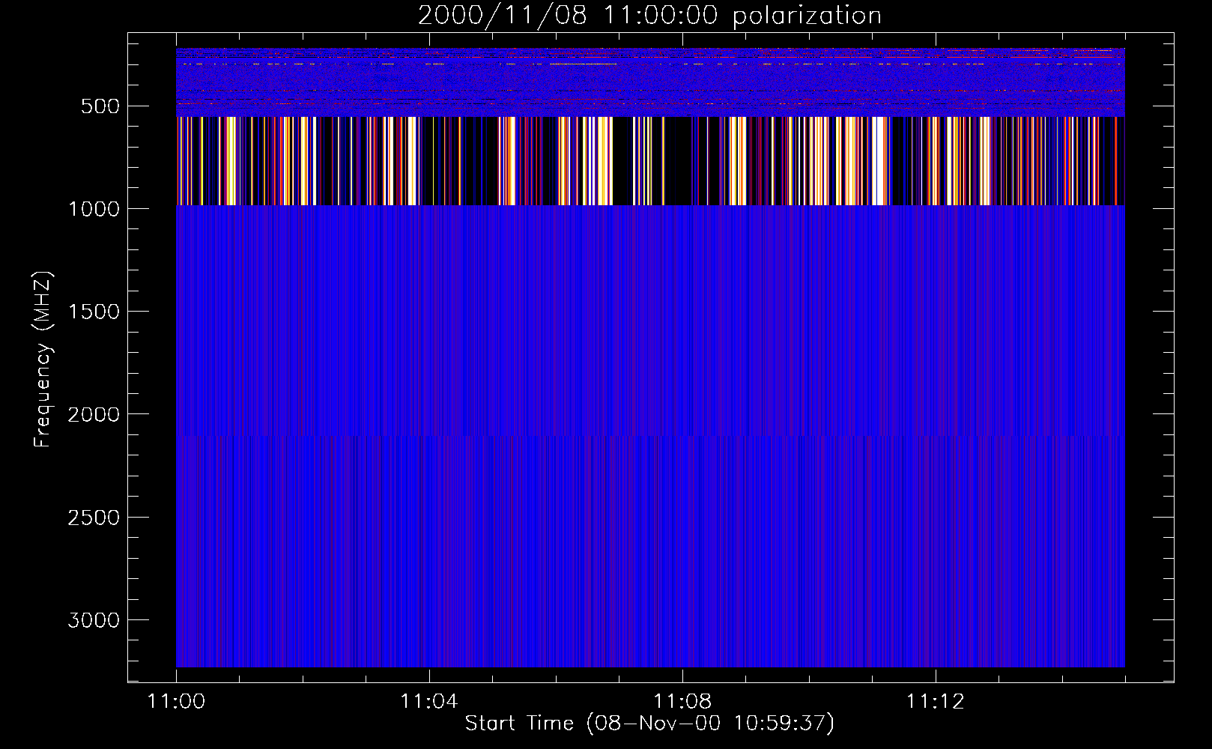Click the '11:08' time tick label

point(682,702)
